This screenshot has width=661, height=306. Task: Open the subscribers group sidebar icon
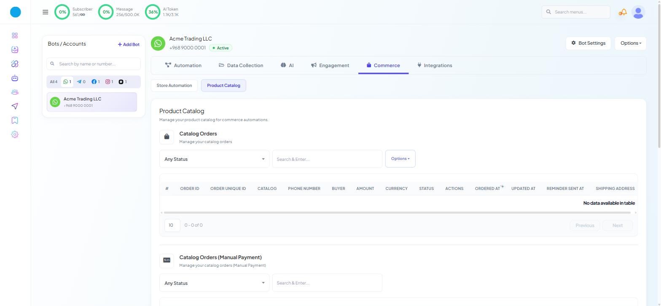click(x=15, y=92)
